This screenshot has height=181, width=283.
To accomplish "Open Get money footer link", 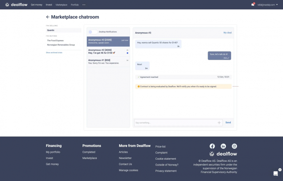I will point(52,164).
